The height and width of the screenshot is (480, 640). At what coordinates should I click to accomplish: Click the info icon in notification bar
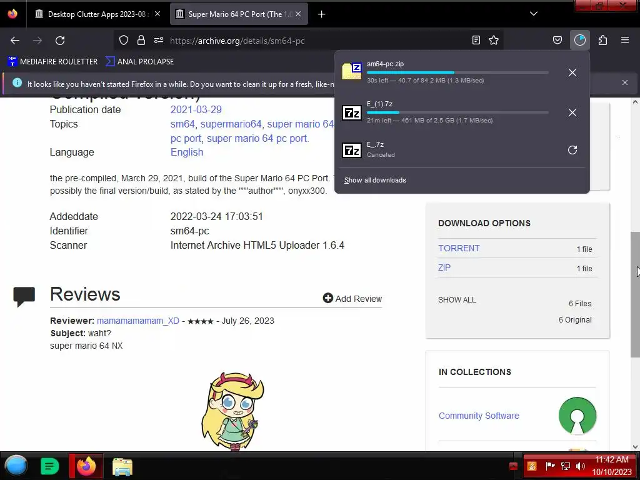[17, 83]
